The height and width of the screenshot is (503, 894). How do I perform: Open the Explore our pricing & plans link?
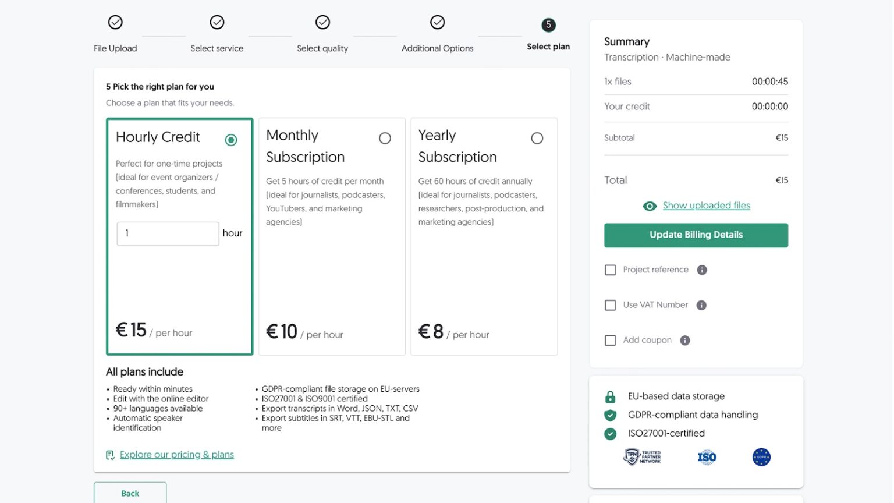point(176,455)
